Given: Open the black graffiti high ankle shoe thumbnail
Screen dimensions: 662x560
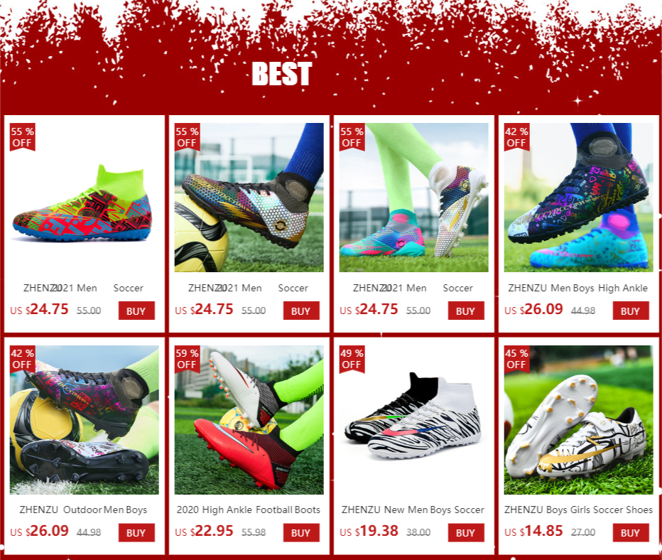Looking at the screenshot, I should 578,198.
